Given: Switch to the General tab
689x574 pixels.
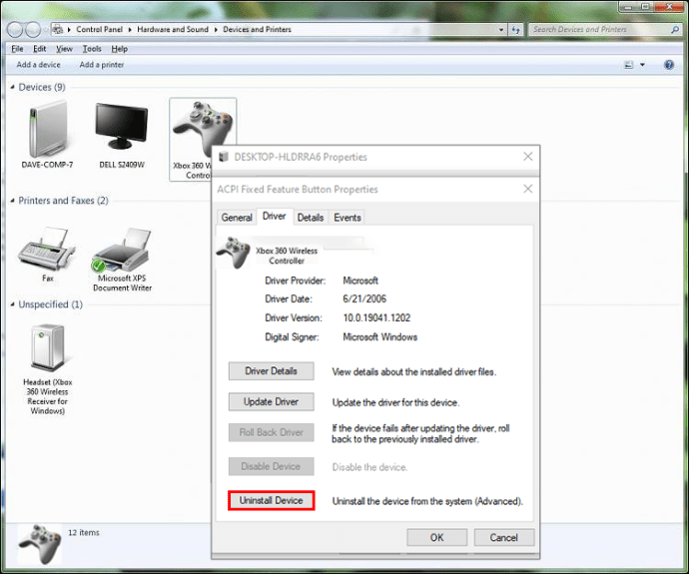Looking at the screenshot, I should 237,218.
